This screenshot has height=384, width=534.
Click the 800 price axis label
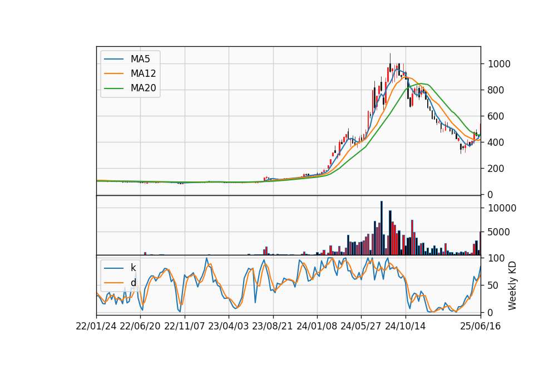496,90
